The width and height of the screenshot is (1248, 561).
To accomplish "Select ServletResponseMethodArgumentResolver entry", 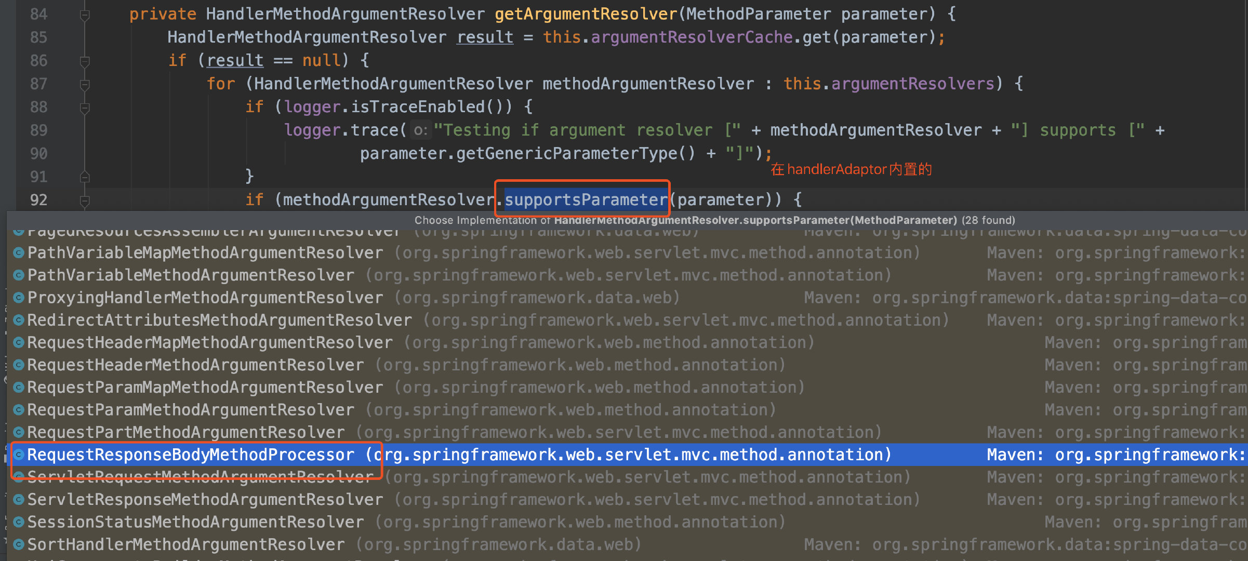I will point(205,500).
